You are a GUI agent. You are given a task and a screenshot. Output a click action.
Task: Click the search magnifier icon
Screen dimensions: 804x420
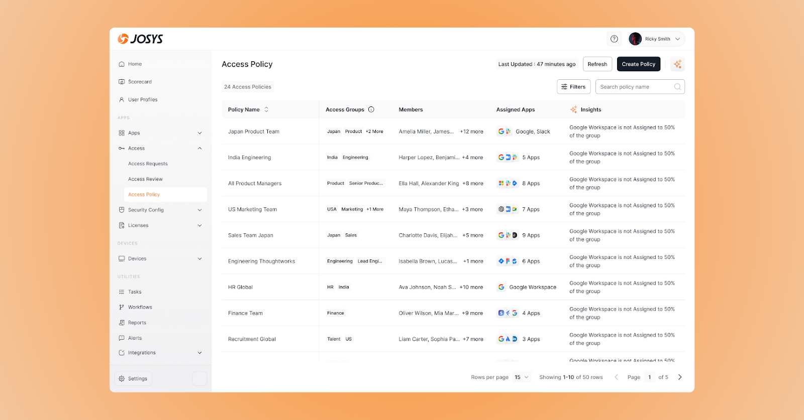click(x=677, y=87)
